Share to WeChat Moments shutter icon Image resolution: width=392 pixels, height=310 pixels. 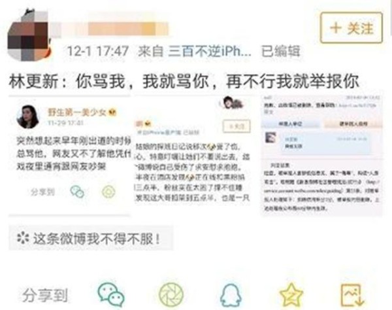(171, 295)
